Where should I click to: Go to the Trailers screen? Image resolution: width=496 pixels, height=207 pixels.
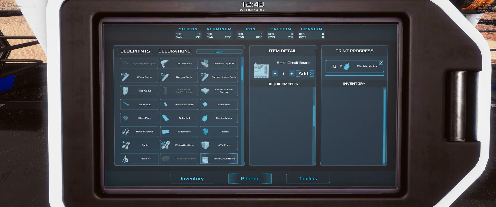[308, 179]
